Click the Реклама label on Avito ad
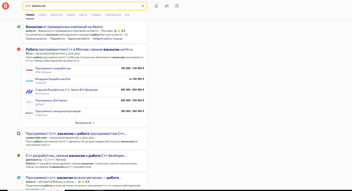Viewport: 352px width, 191px height. click(x=107, y=31)
